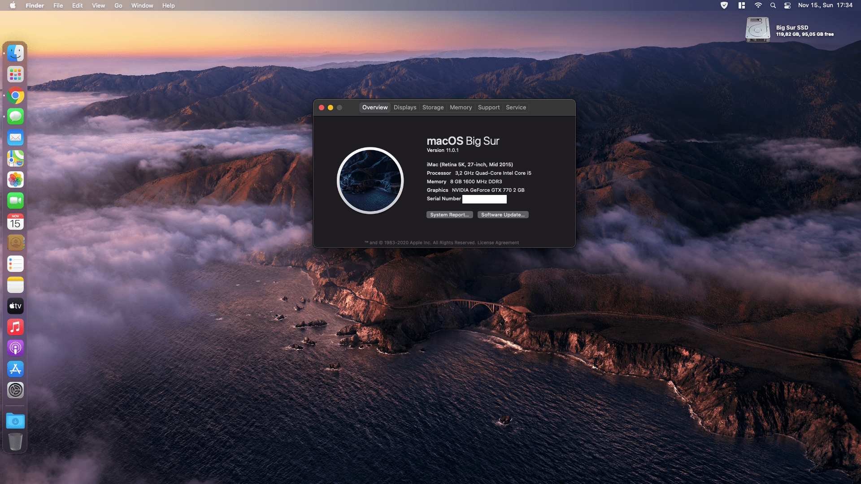Open the Help menu
861x484 pixels.
tap(168, 5)
